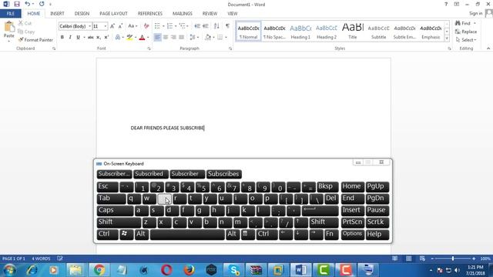
Task: Click Clear All Formatting icon
Action: (146, 26)
